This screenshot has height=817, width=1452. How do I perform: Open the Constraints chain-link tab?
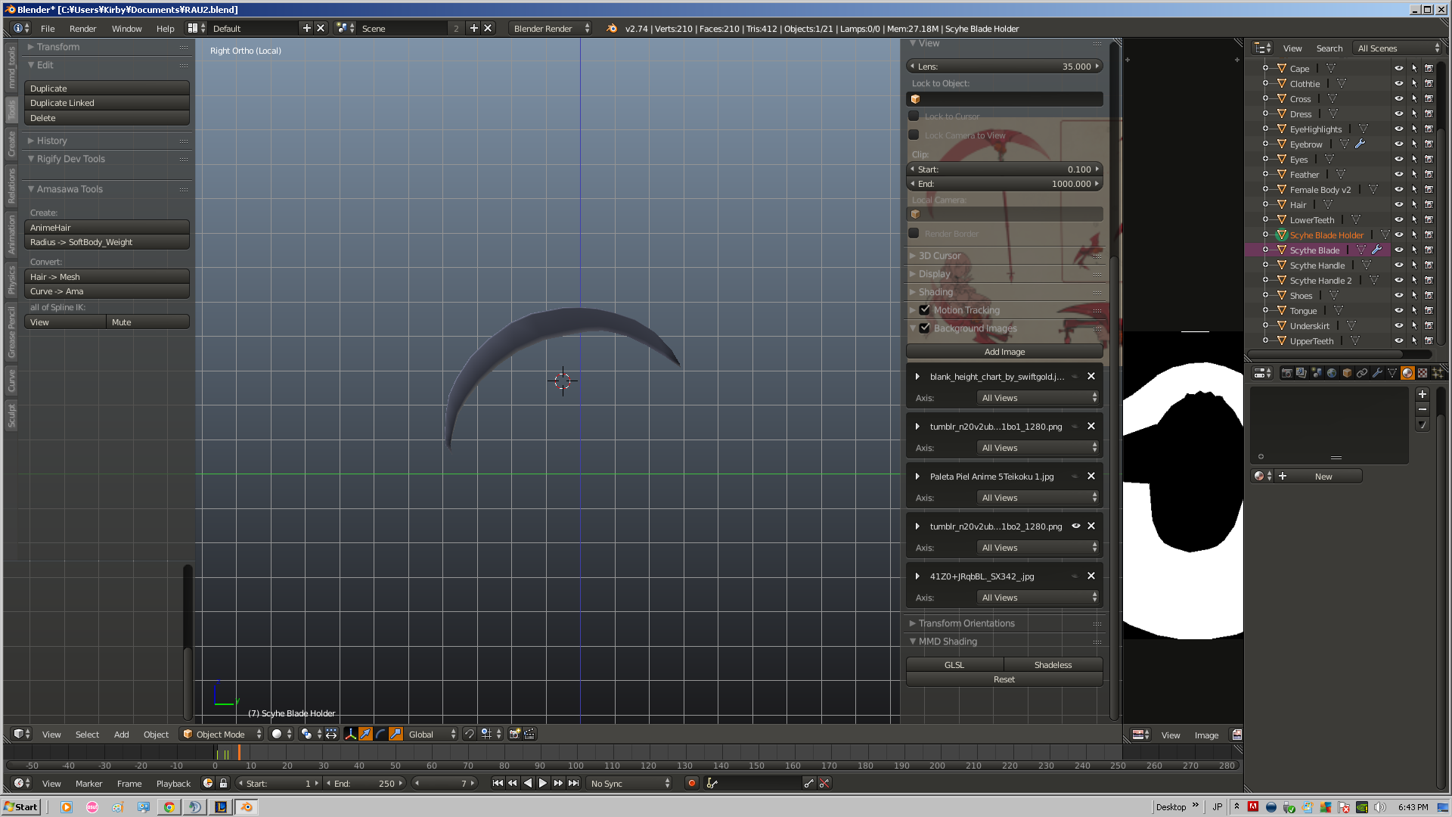click(x=1362, y=373)
